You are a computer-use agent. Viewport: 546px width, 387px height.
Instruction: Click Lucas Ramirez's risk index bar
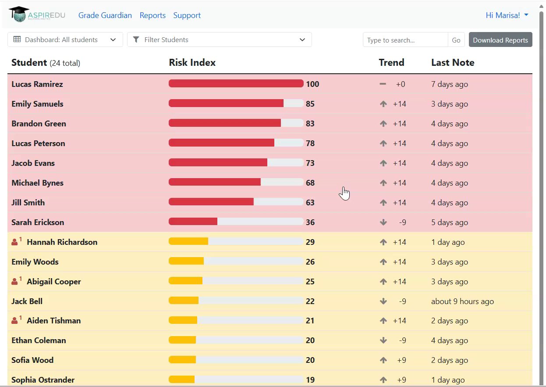(236, 83)
